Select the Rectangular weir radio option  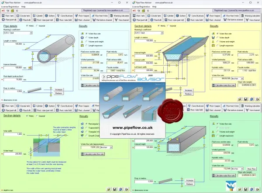[x=86, y=124]
